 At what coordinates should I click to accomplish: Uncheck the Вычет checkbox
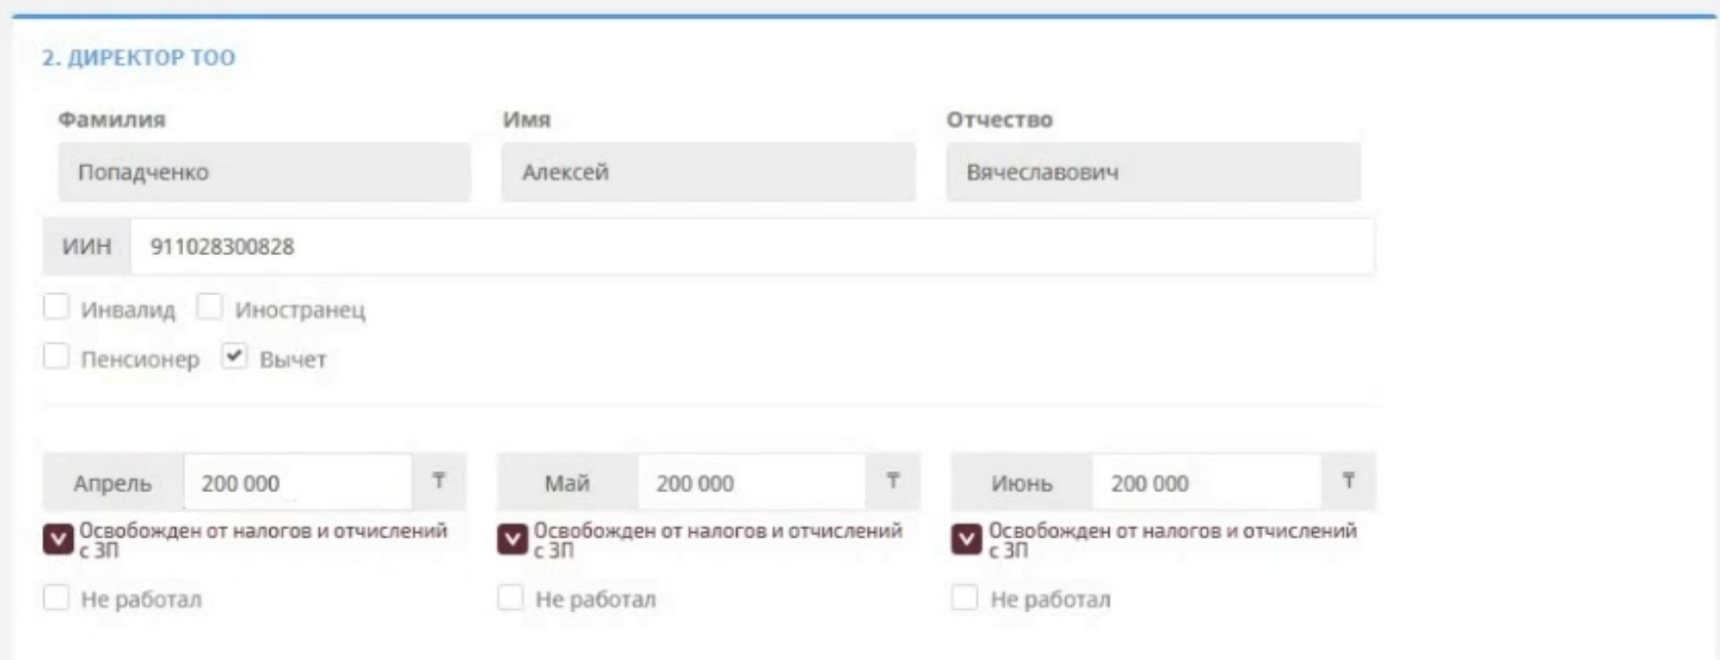click(x=234, y=356)
